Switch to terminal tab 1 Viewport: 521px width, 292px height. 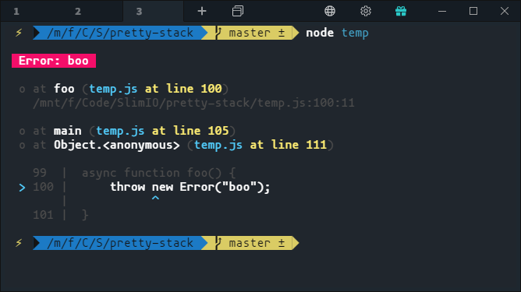point(16,11)
